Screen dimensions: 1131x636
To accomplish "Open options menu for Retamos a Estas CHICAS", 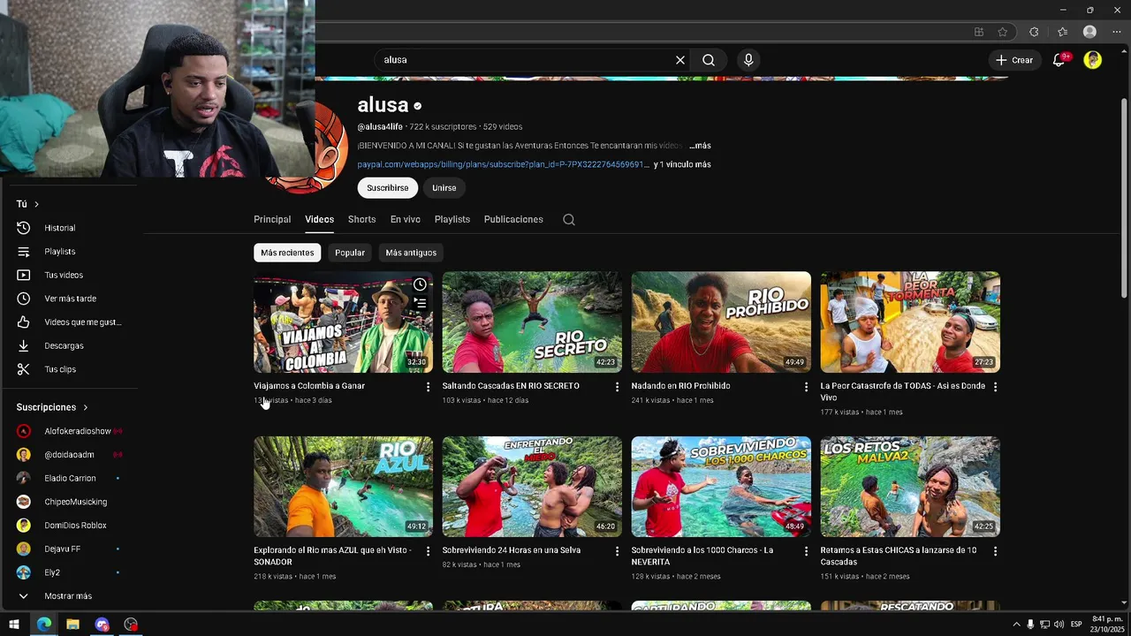I will tap(995, 551).
